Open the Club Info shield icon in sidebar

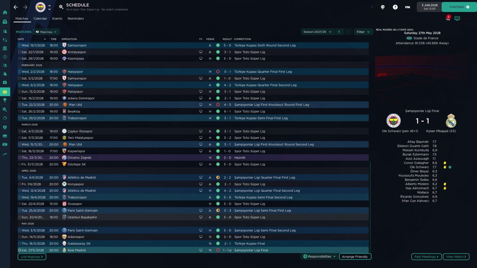click(5, 127)
